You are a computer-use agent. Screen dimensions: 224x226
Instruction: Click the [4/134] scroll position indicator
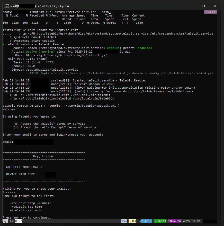[210, 12]
